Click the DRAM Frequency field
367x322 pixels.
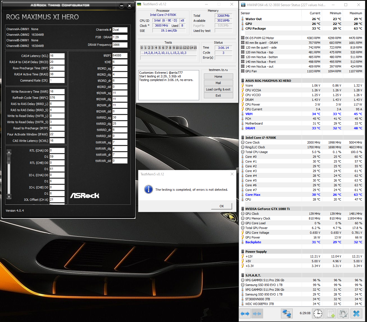click(120, 45)
